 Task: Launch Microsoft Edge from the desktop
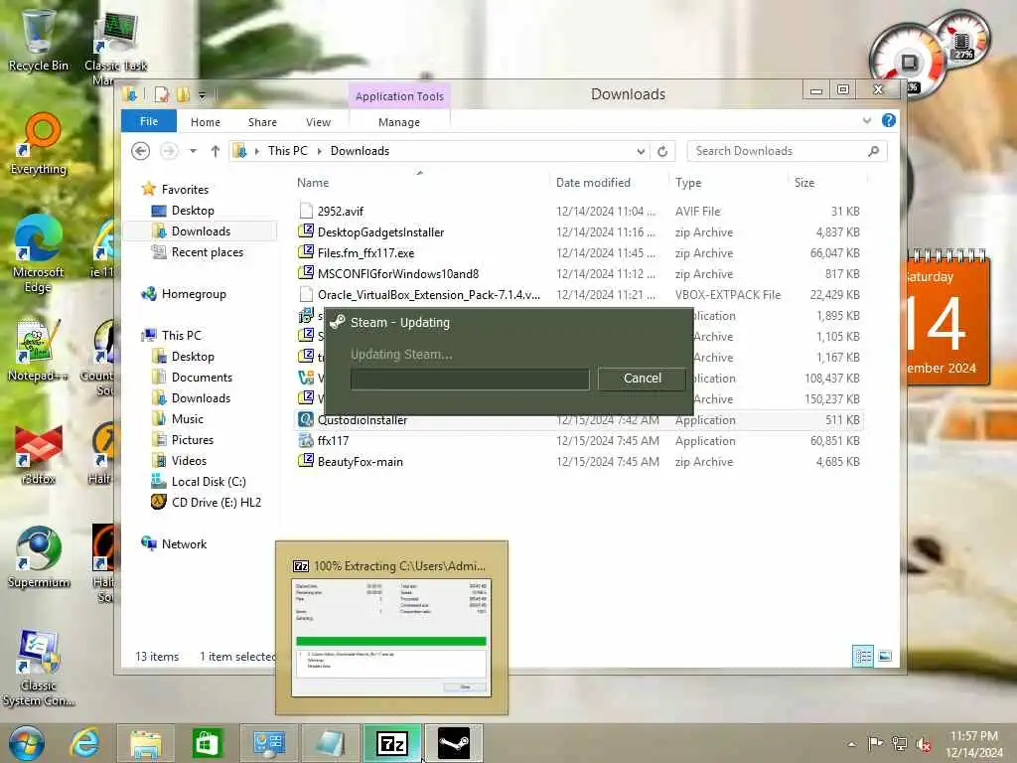39,254
